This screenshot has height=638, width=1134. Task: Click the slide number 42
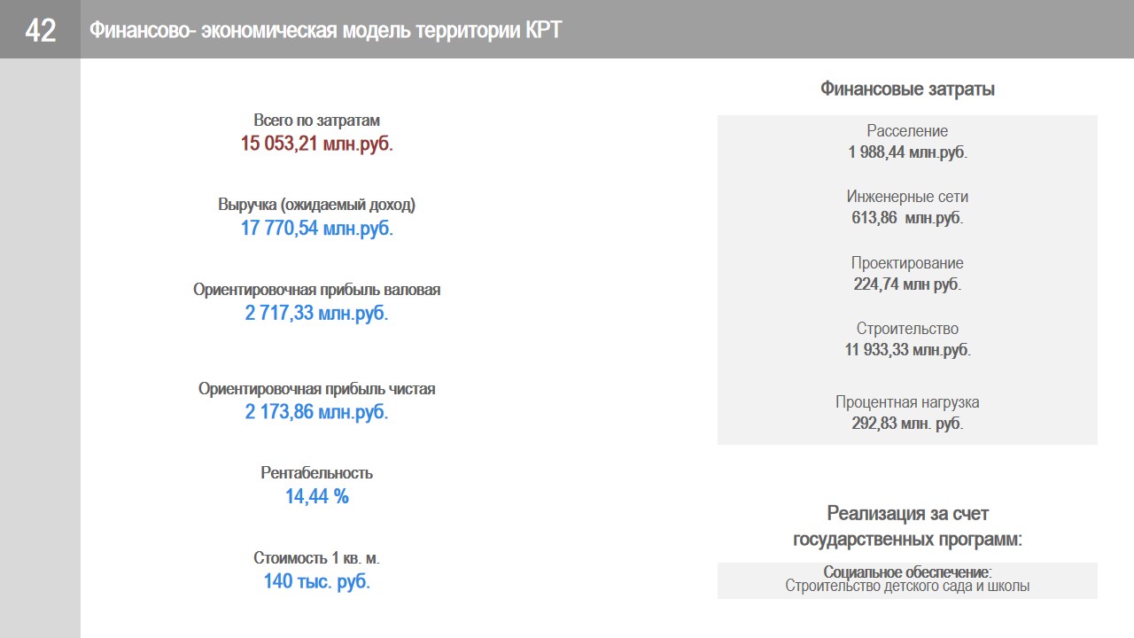click(41, 30)
